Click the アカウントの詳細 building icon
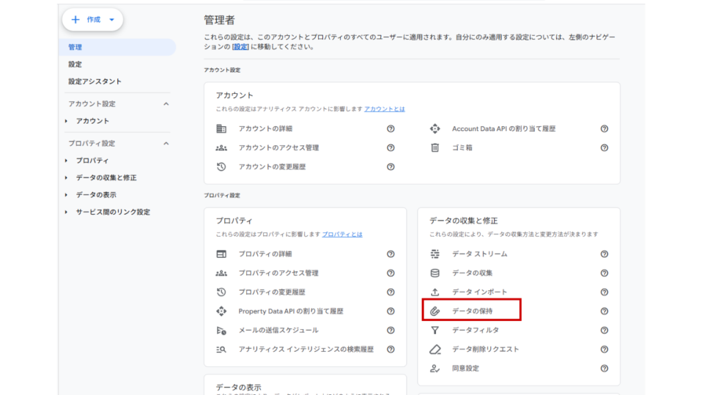This screenshot has height=395, width=702. [x=221, y=128]
